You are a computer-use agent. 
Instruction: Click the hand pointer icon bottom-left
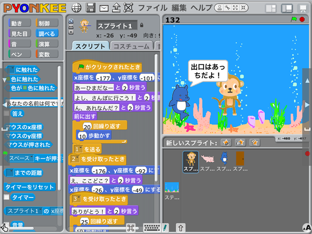click(x=5, y=228)
